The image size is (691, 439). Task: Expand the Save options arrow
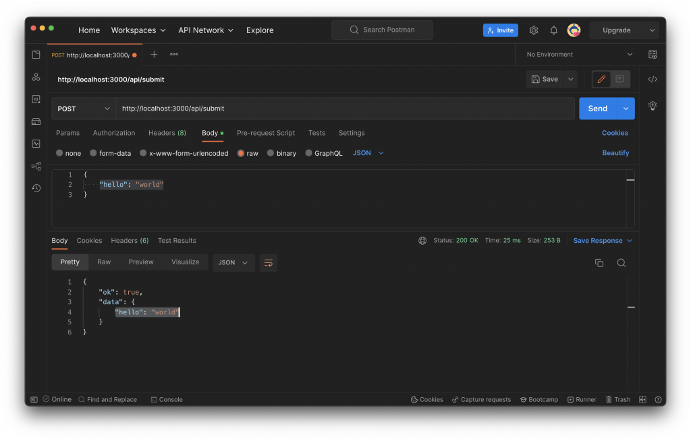[x=571, y=80]
